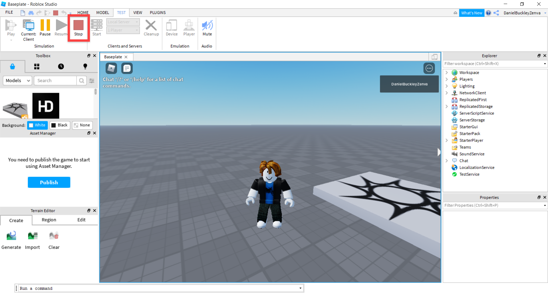Switch view with Current: Client button
The width and height of the screenshot is (548, 294).
pos(29,30)
